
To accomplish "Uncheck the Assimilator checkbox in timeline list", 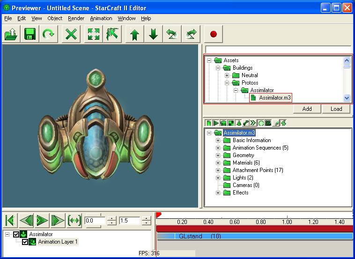I will coord(16,234).
